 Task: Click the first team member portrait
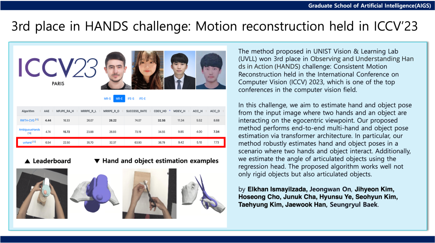(x=116, y=70)
